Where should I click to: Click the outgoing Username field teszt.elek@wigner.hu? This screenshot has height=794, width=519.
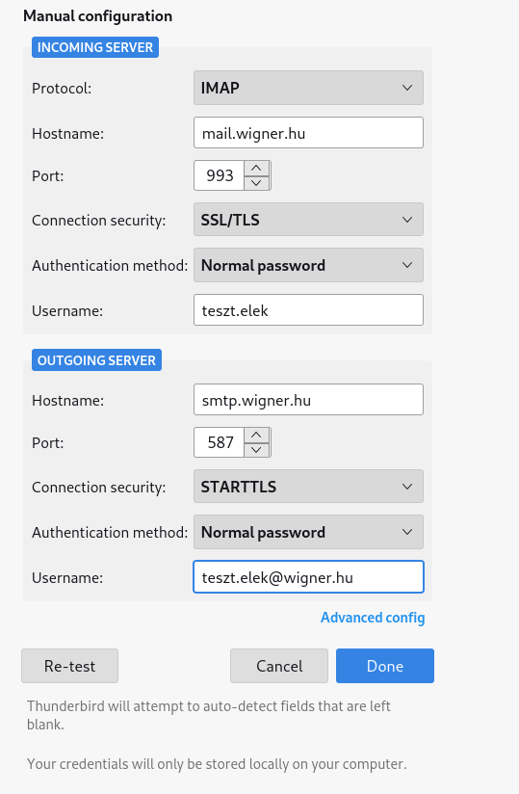308,577
